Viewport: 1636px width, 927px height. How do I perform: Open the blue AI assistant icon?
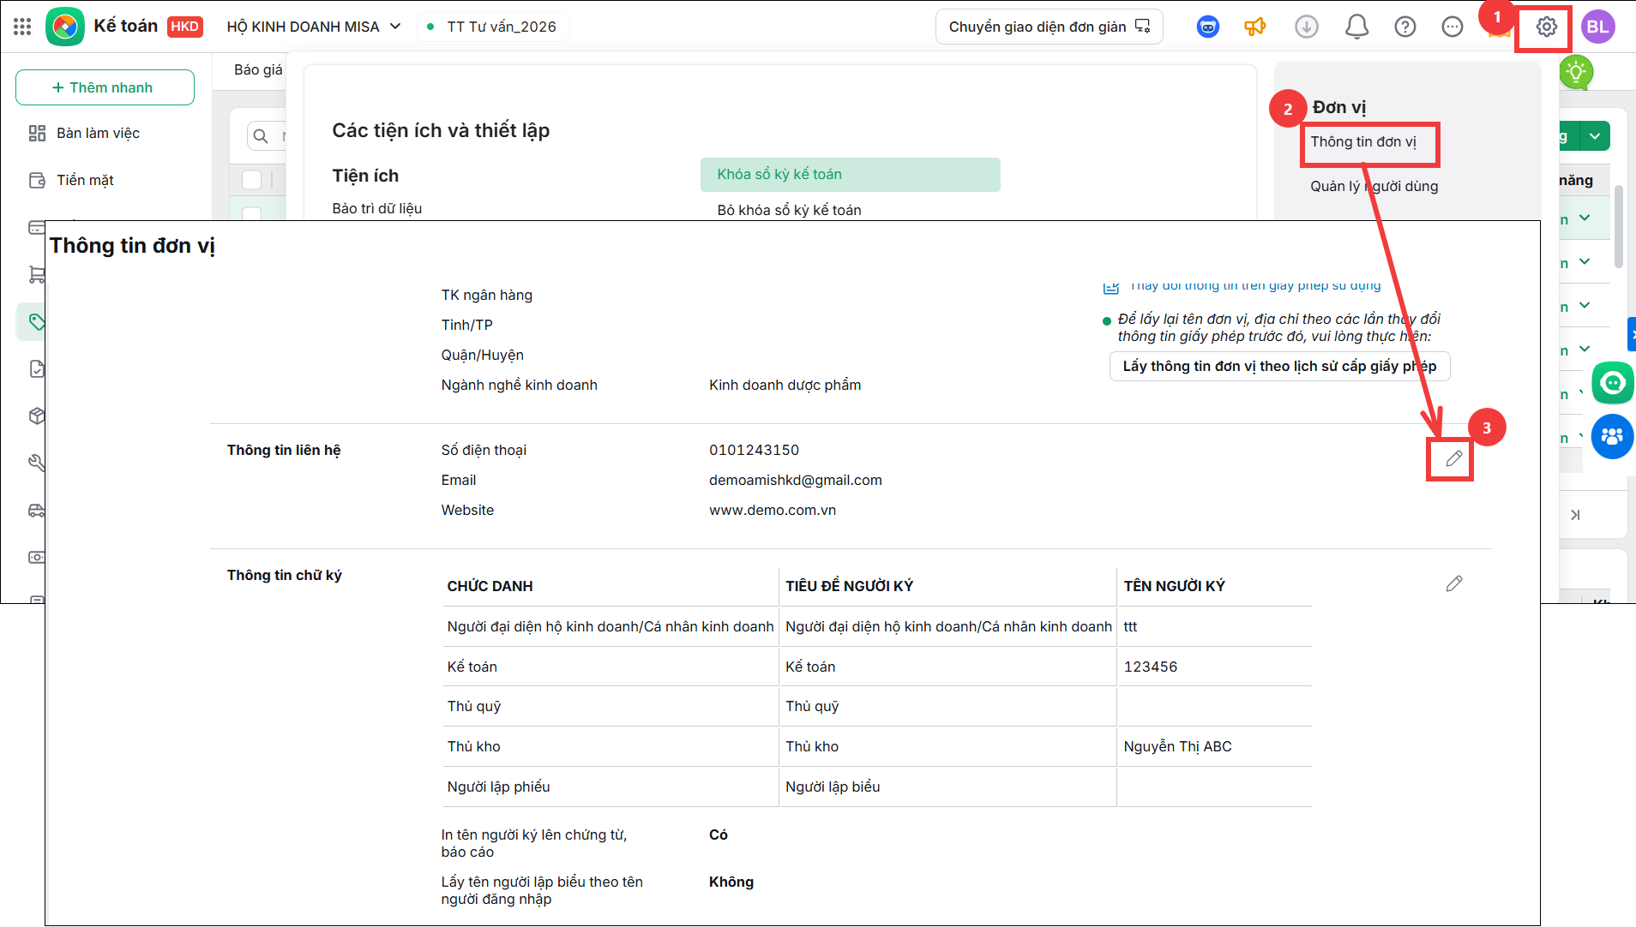point(1207,27)
